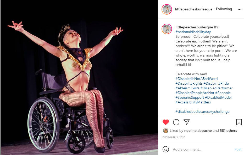Open comments with the speech bubble icon
This screenshot has height=155, width=244.
[176, 122]
